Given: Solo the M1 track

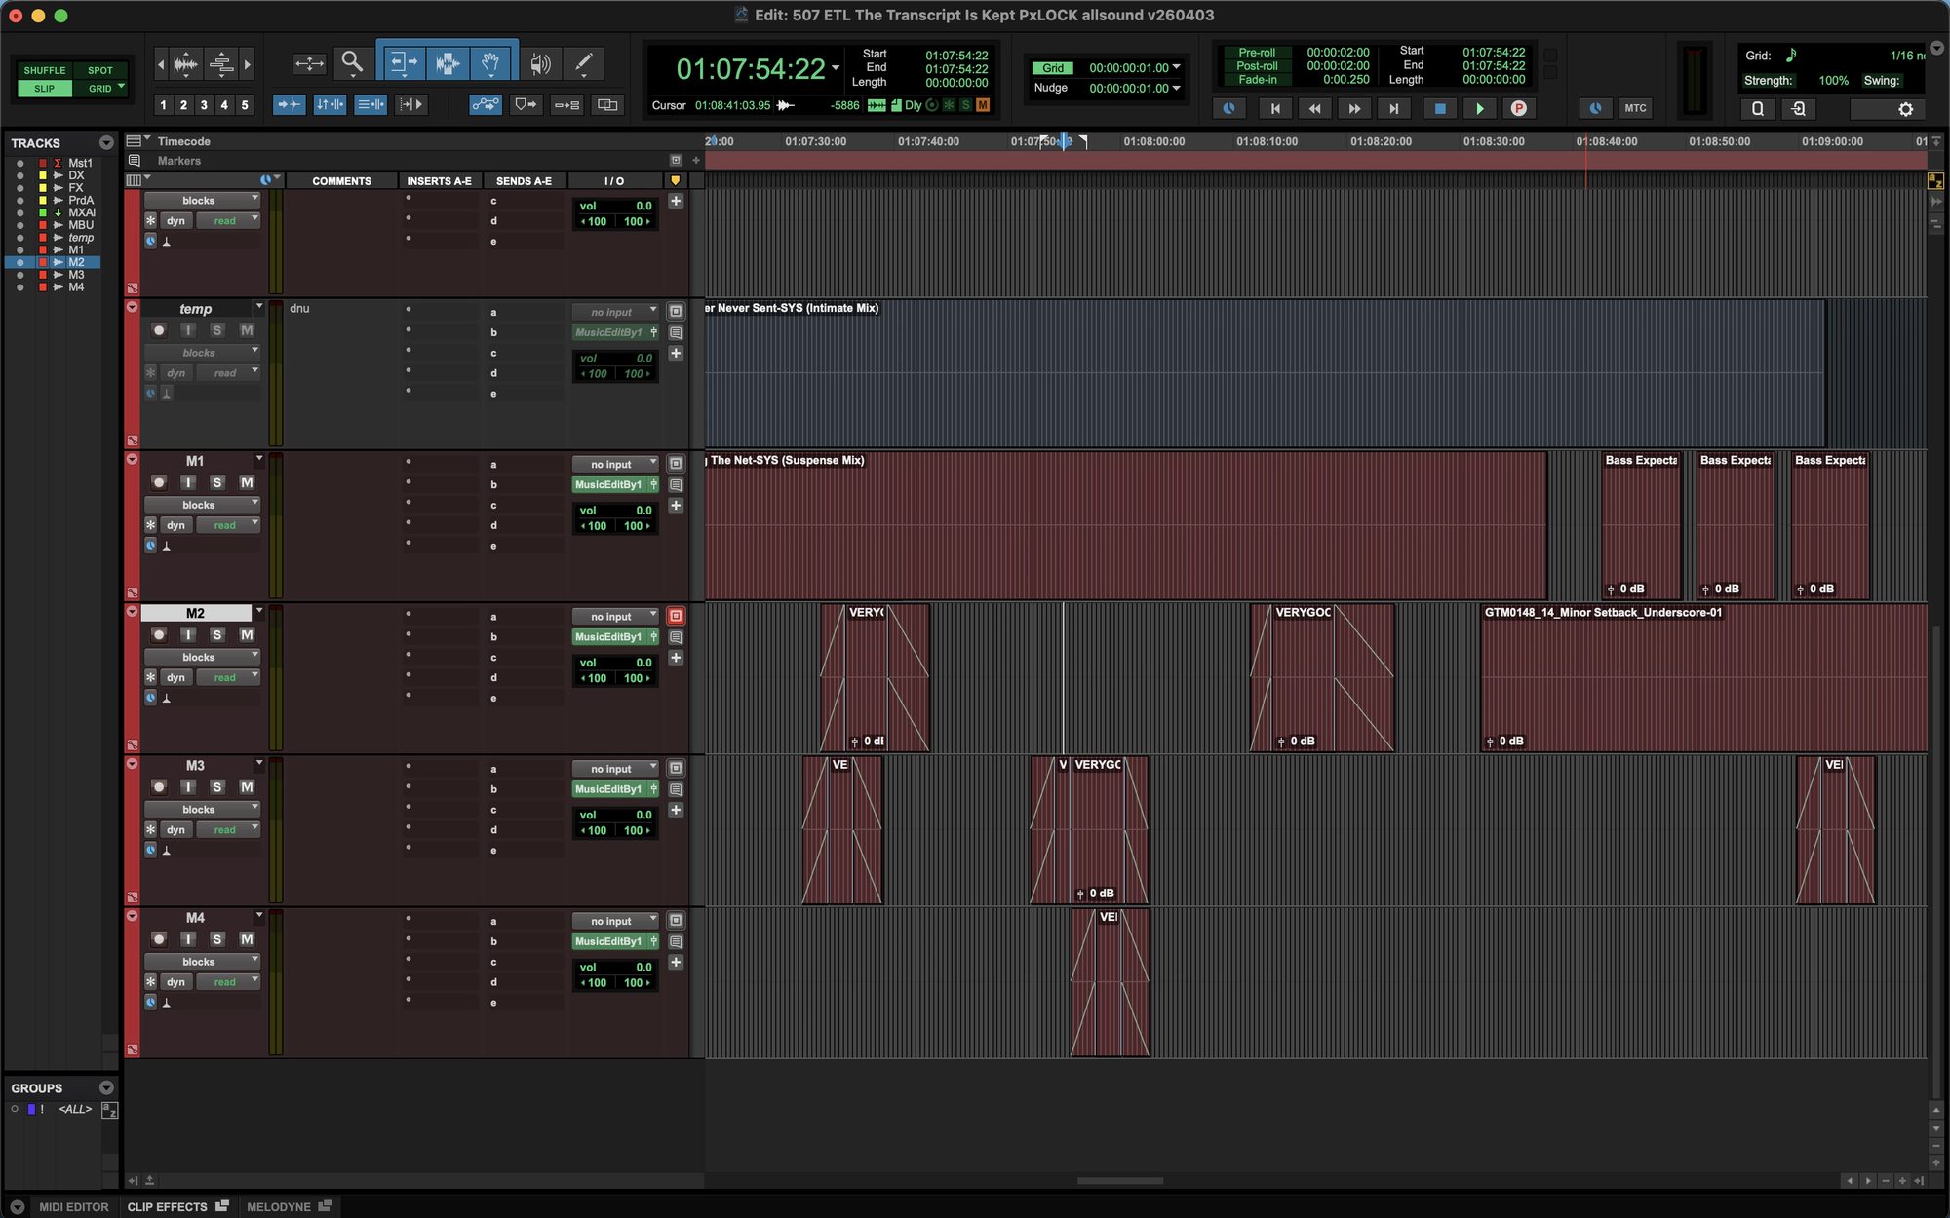Looking at the screenshot, I should pyautogui.click(x=217, y=482).
